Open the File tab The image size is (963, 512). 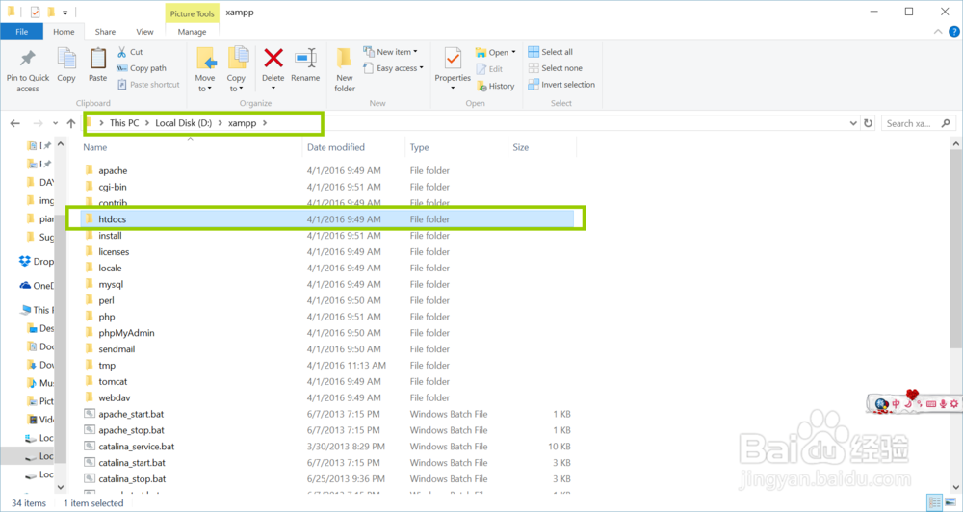tap(21, 32)
